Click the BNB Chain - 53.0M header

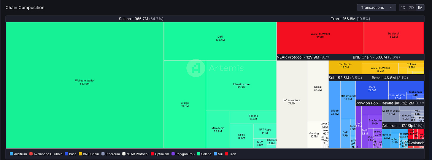(376, 57)
